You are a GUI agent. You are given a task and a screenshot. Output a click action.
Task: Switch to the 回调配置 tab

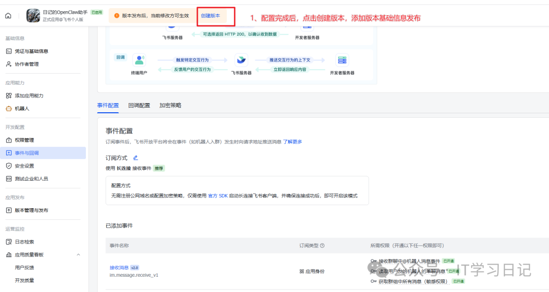point(139,105)
